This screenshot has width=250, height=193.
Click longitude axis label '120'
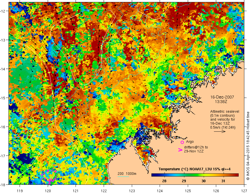pyautogui.click(x=48, y=191)
